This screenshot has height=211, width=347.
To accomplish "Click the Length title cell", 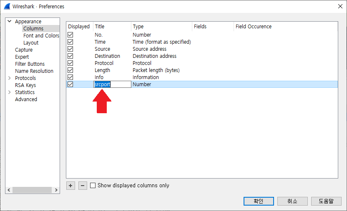I will pos(102,70).
